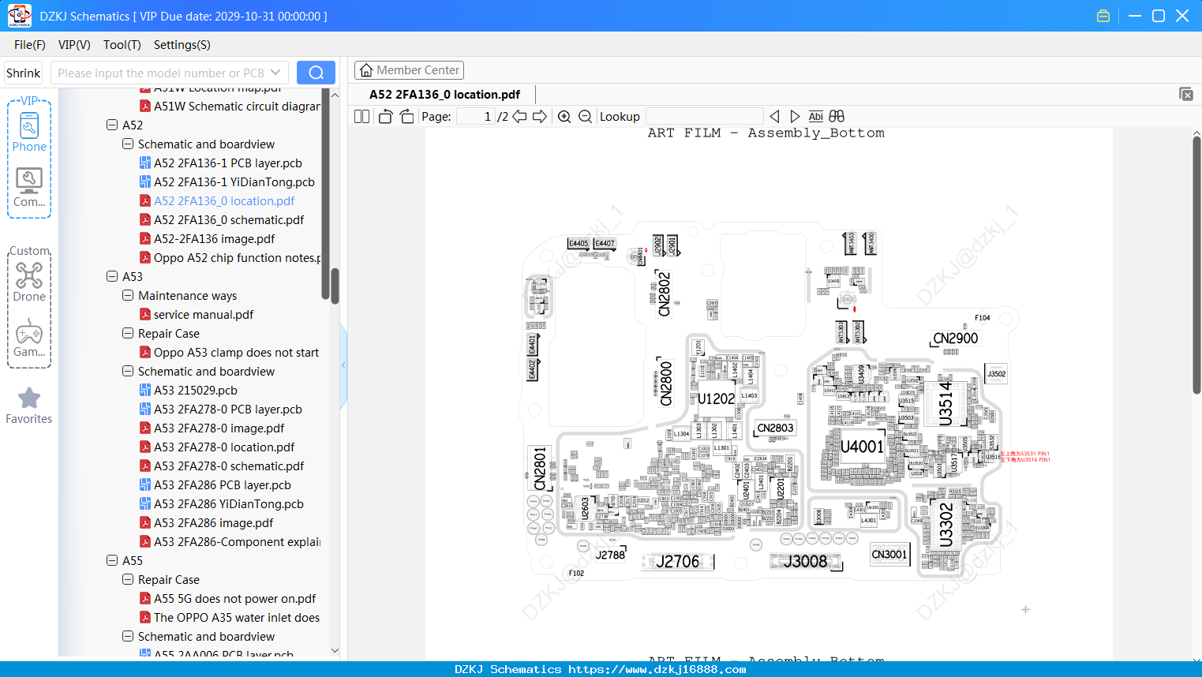Open the Drone category in sidebar
Image resolution: width=1202 pixels, height=677 pixels.
(29, 282)
